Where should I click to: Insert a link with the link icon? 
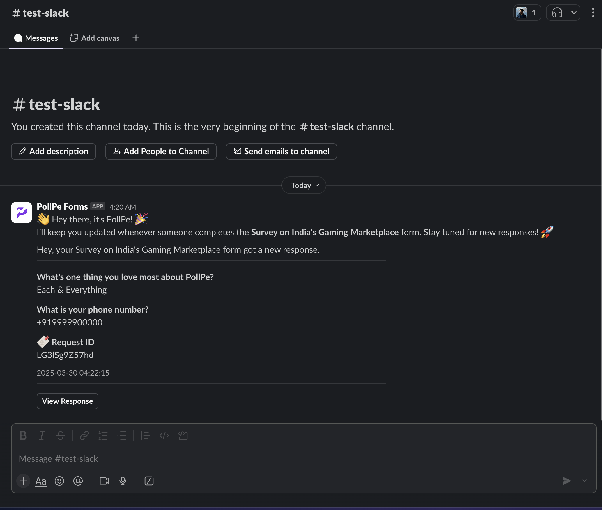(84, 435)
